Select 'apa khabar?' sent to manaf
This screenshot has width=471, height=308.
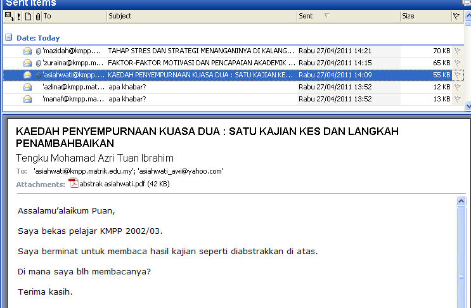coord(127,99)
